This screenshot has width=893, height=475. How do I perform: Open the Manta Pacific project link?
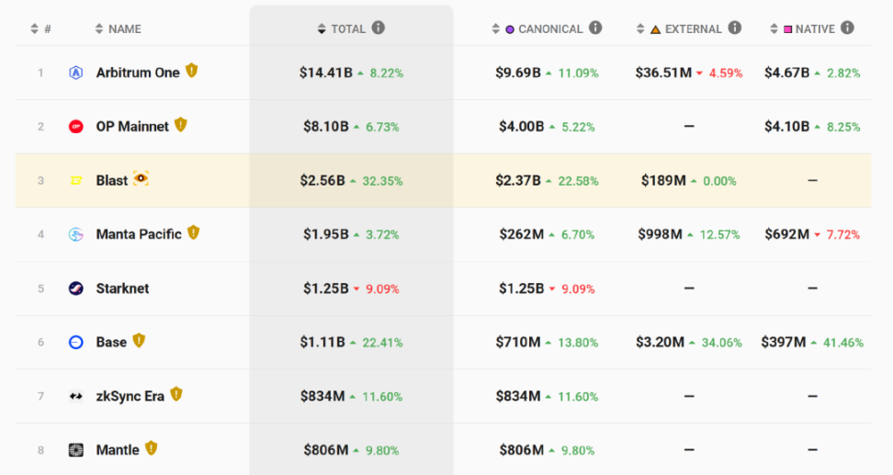point(139,234)
